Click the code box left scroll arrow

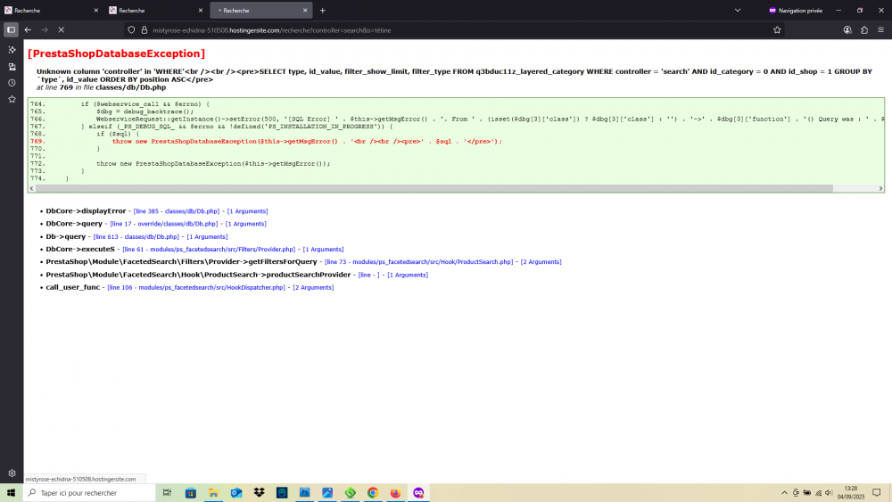click(32, 188)
